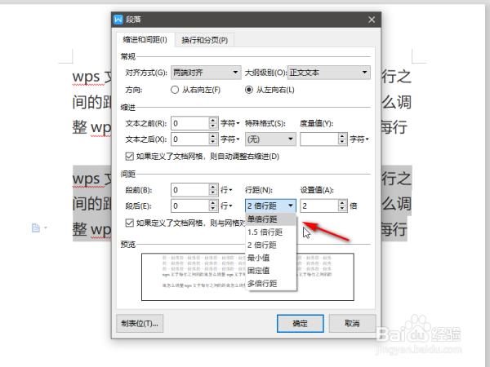Viewport: 490px width, 367px height.
Task: Open the 特殊格式 dropdown showing (无)
Action: (x=270, y=139)
